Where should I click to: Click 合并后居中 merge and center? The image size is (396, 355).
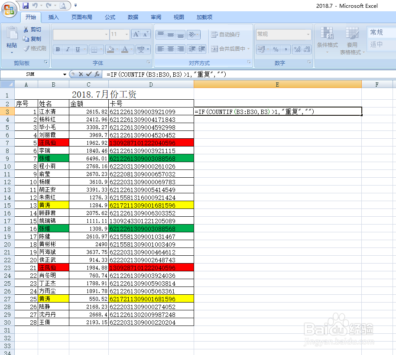(x=228, y=49)
